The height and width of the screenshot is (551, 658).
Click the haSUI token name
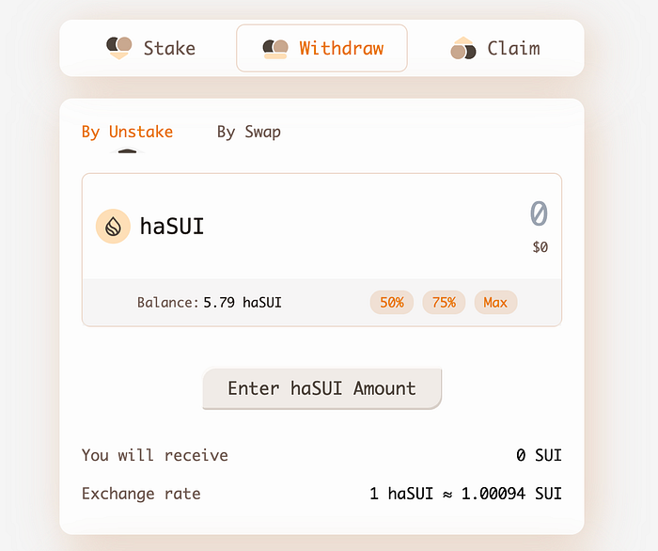(172, 226)
